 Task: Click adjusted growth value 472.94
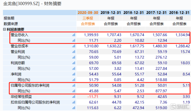click(138, 108)
